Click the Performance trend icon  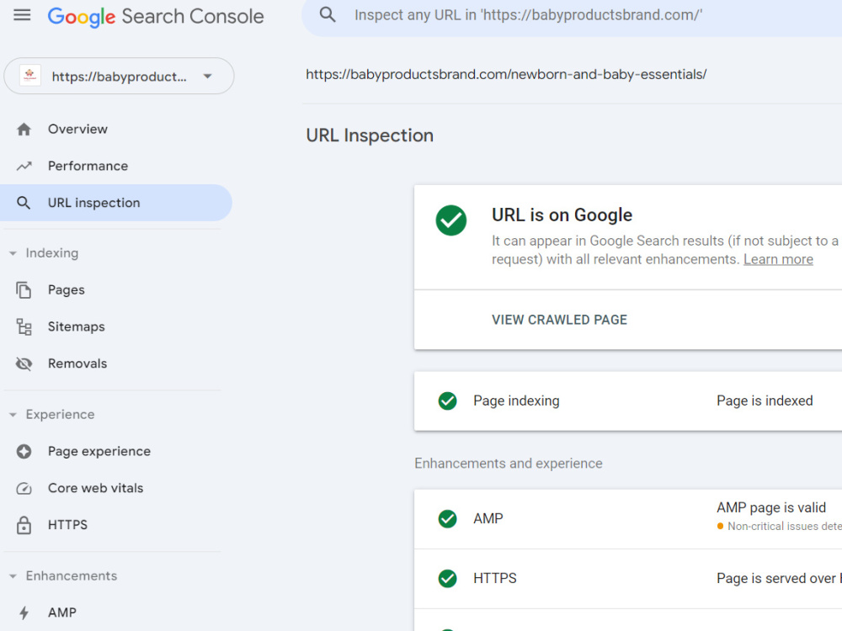(24, 166)
